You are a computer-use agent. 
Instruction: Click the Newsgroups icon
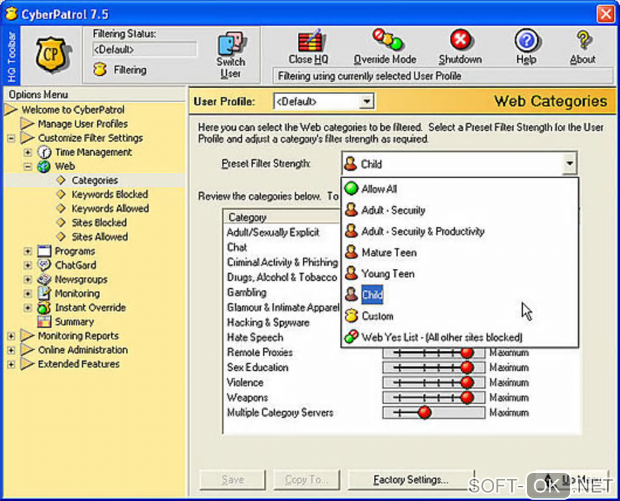(44, 280)
